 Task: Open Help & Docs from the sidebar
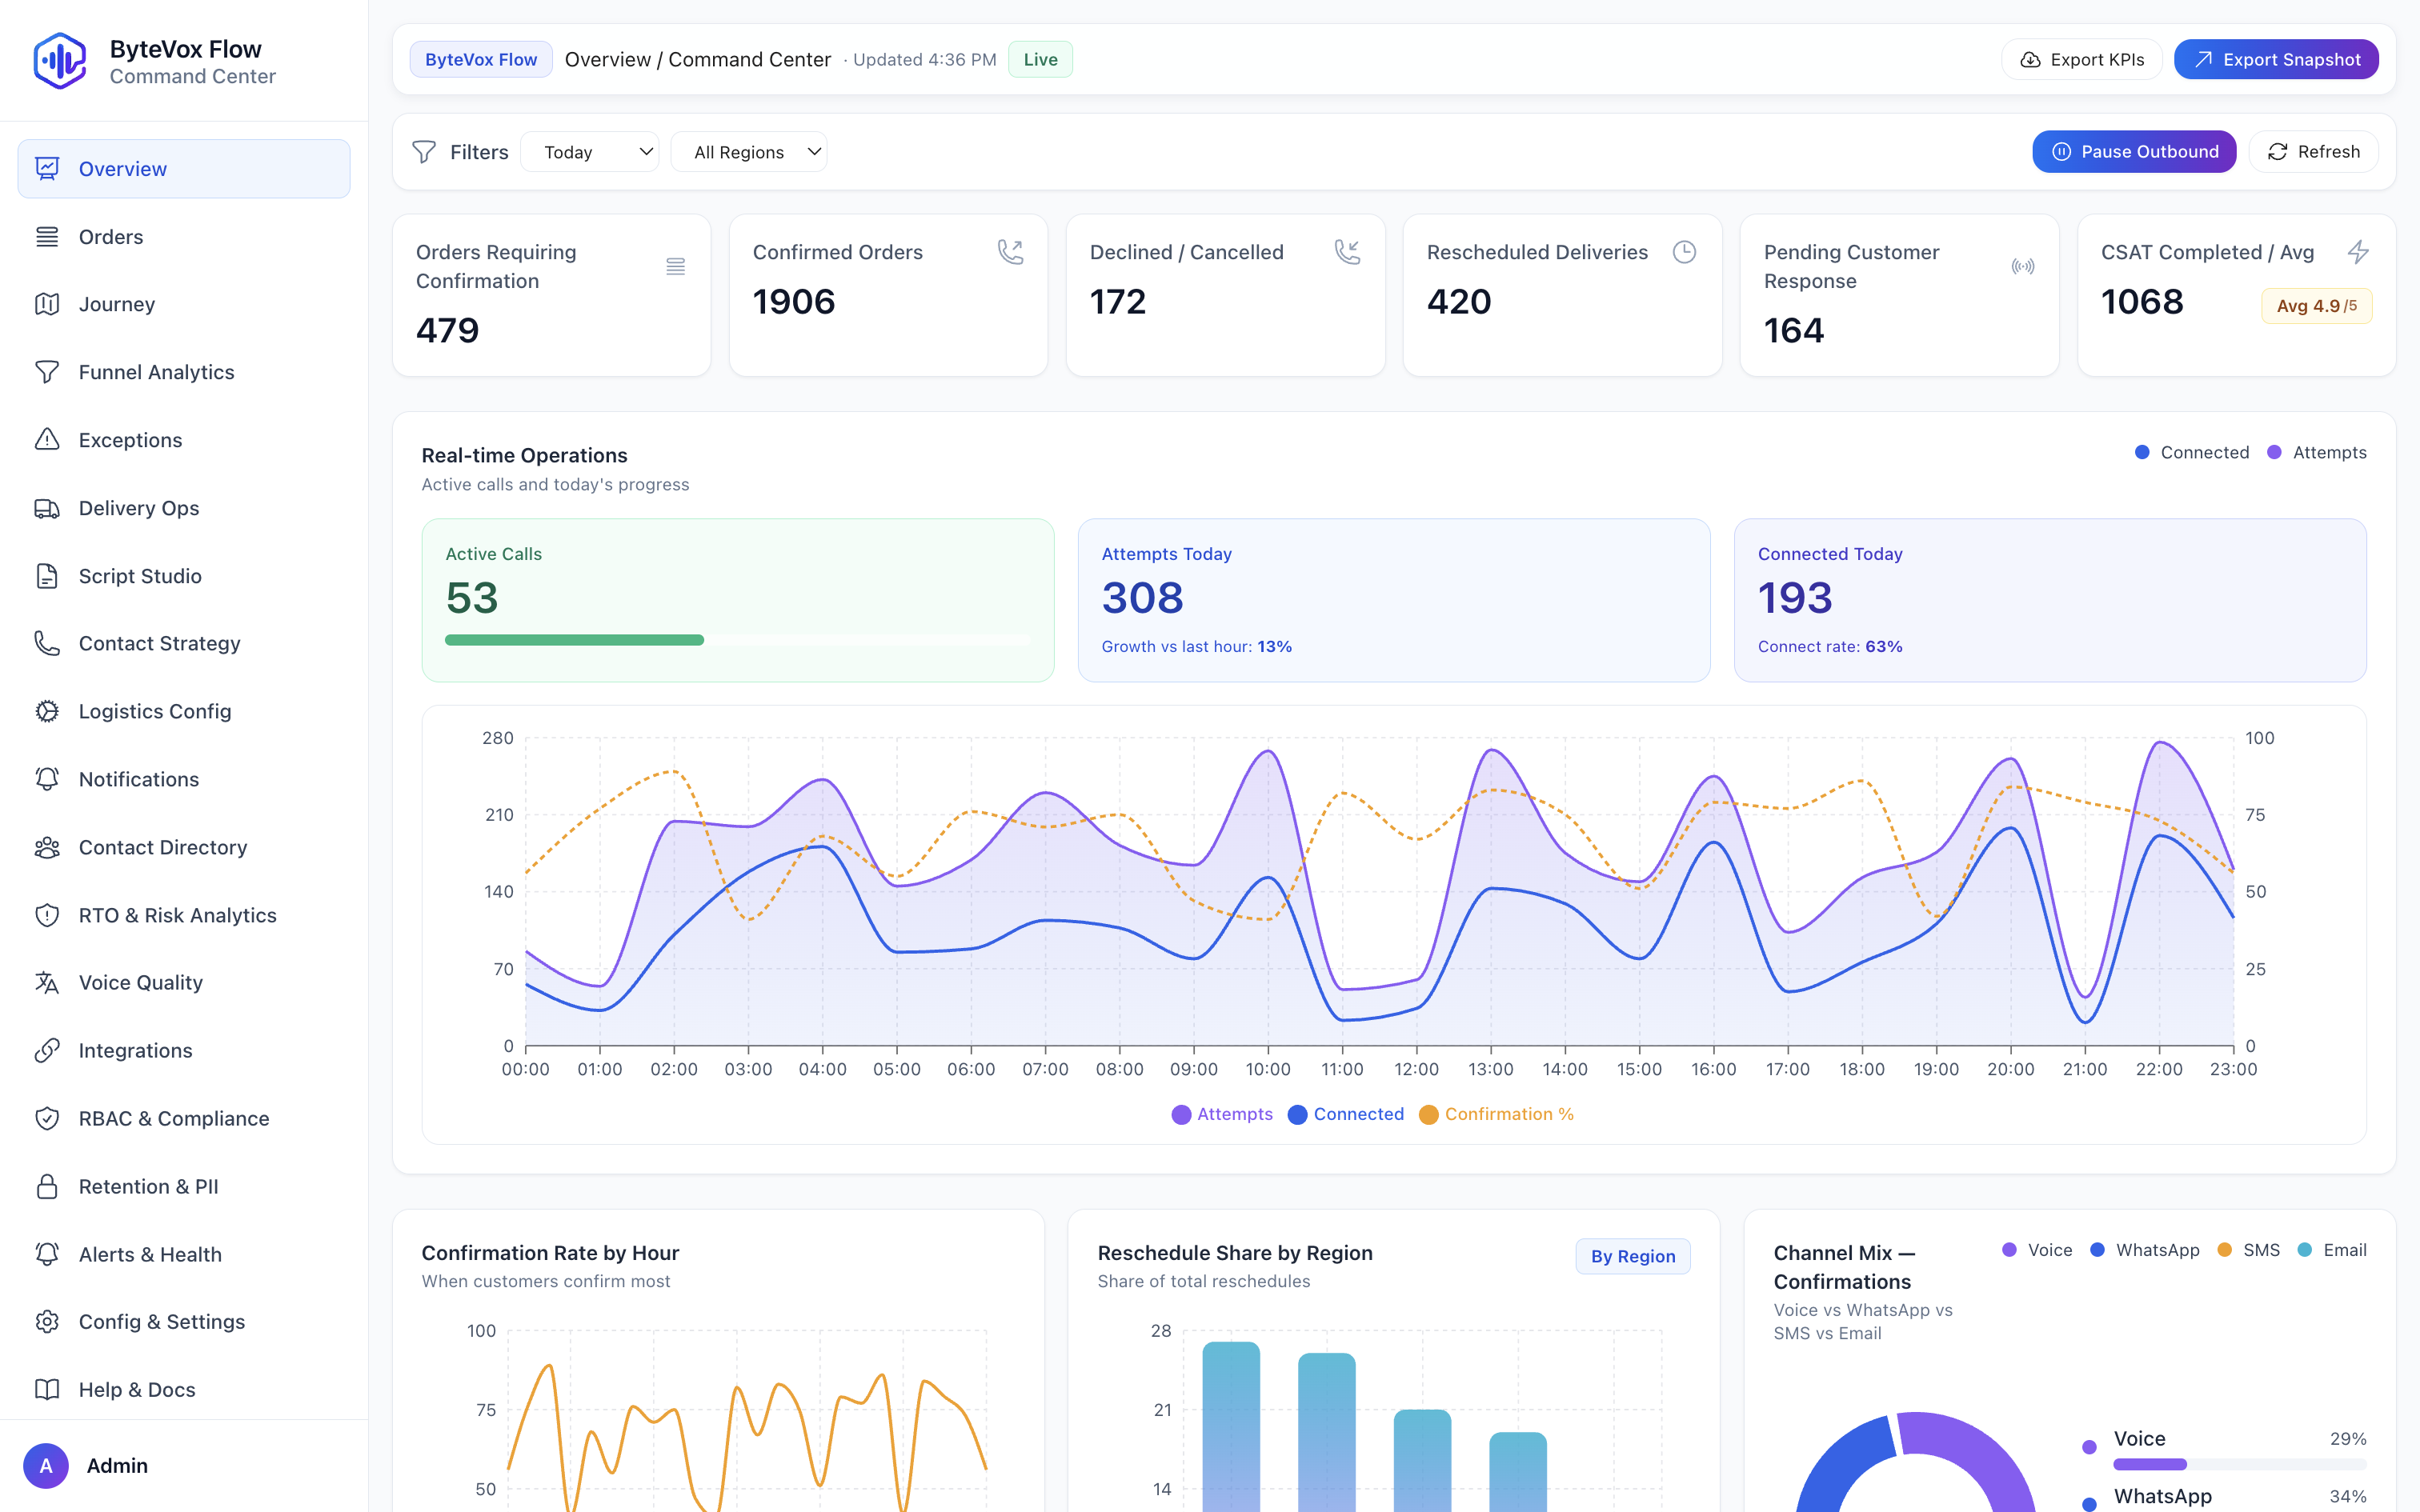pyautogui.click(x=137, y=1389)
